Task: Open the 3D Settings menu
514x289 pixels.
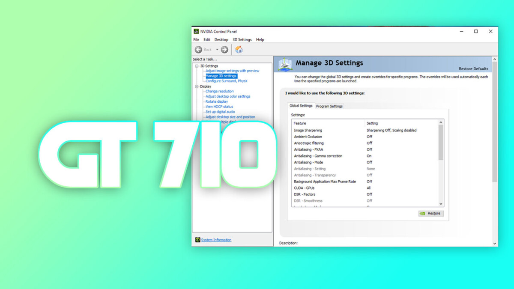Action: [x=242, y=39]
